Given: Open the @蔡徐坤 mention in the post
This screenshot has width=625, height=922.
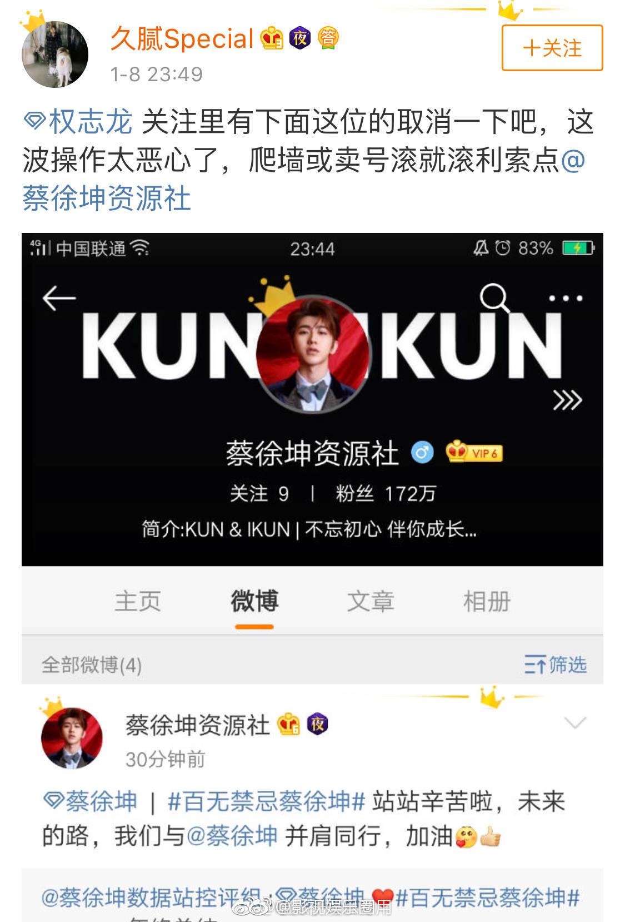Looking at the screenshot, I should [x=231, y=836].
